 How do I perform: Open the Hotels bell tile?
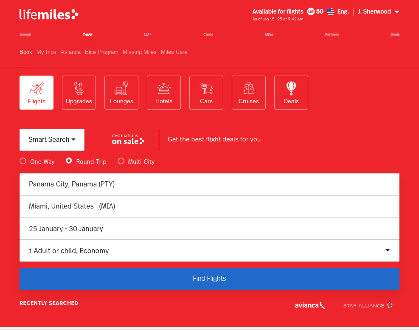(x=164, y=93)
